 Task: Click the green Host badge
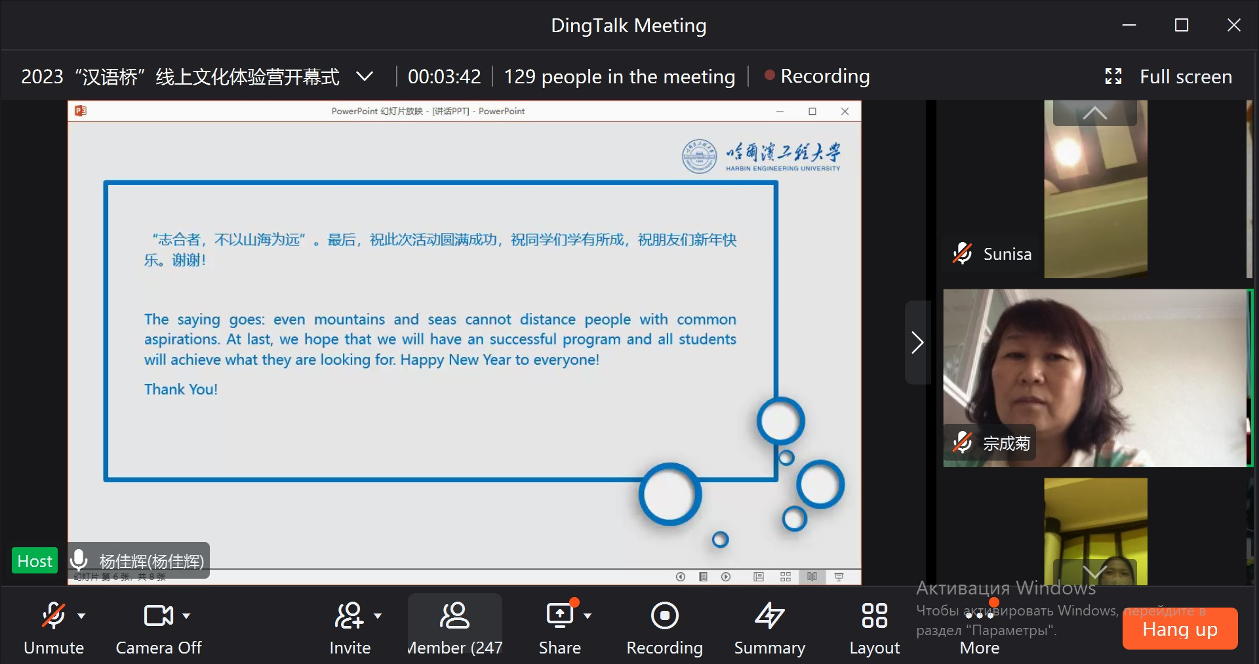[x=35, y=561]
